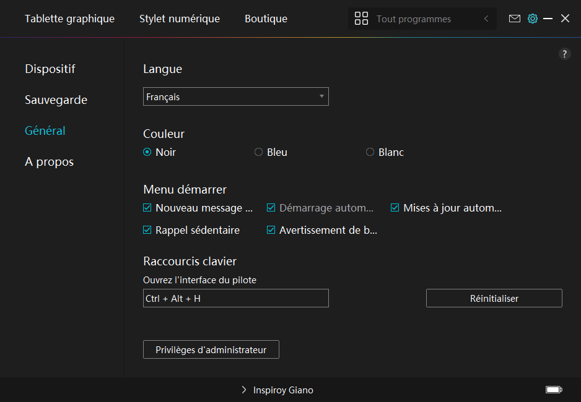Viewport: 581px width, 402px height.
Task: Expand the Inspiroy Giano device chevron
Action: [244, 390]
